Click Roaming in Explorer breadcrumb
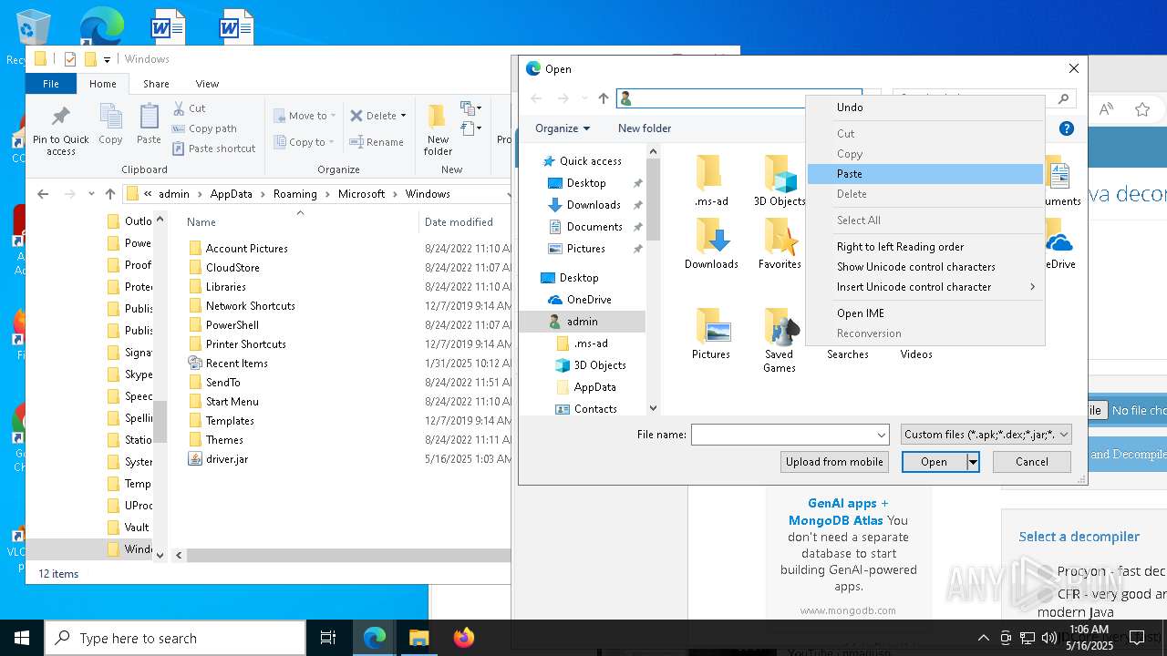Viewport: 1167px width, 656px height. click(295, 194)
